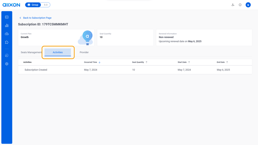Toggle the Group switch in header
Image resolution: width=258 pixels, height=145 pixels.
pyautogui.click(x=37, y=5)
